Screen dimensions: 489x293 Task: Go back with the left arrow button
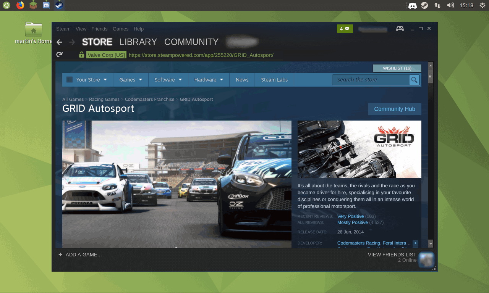(59, 42)
